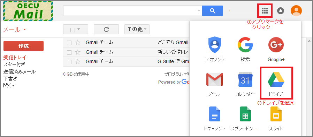Screen dimensions: 313x137
Task: Open the プログラム ポリシー link
Action: point(177,74)
